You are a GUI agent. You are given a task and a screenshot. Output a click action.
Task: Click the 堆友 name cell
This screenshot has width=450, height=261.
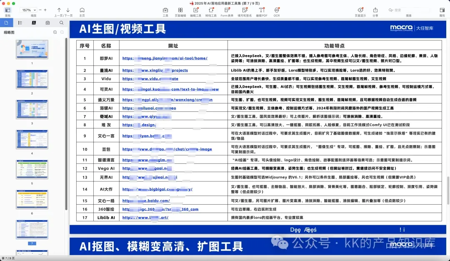106,125
